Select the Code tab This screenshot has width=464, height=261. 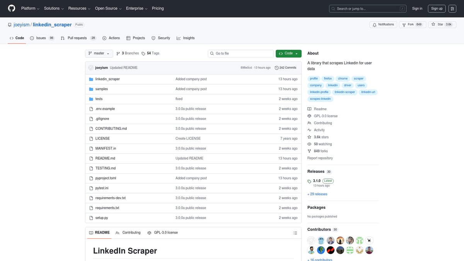pos(17,38)
